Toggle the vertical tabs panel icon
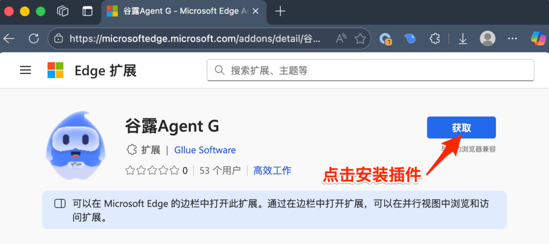Screen dimensions: 549x244 [87, 11]
